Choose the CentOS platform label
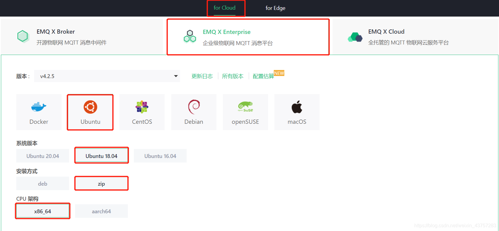 click(142, 122)
